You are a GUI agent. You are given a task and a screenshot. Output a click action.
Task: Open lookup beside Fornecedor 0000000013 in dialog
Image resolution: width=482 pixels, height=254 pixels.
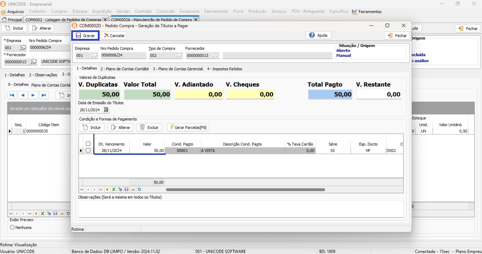point(215,56)
